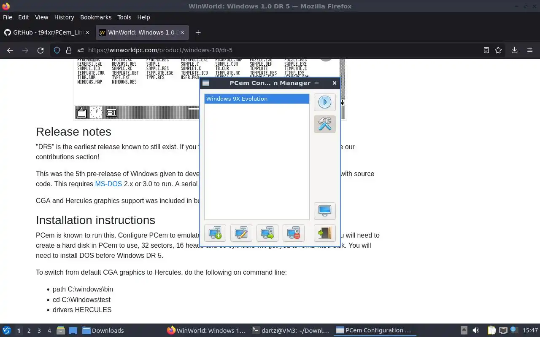Switch to workspace 4
The width and height of the screenshot is (540, 337).
(x=49, y=331)
